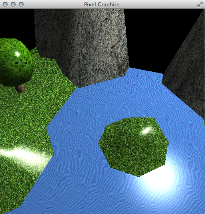Click the third zoom window button
This screenshot has height=214, width=205.
[21, 4]
